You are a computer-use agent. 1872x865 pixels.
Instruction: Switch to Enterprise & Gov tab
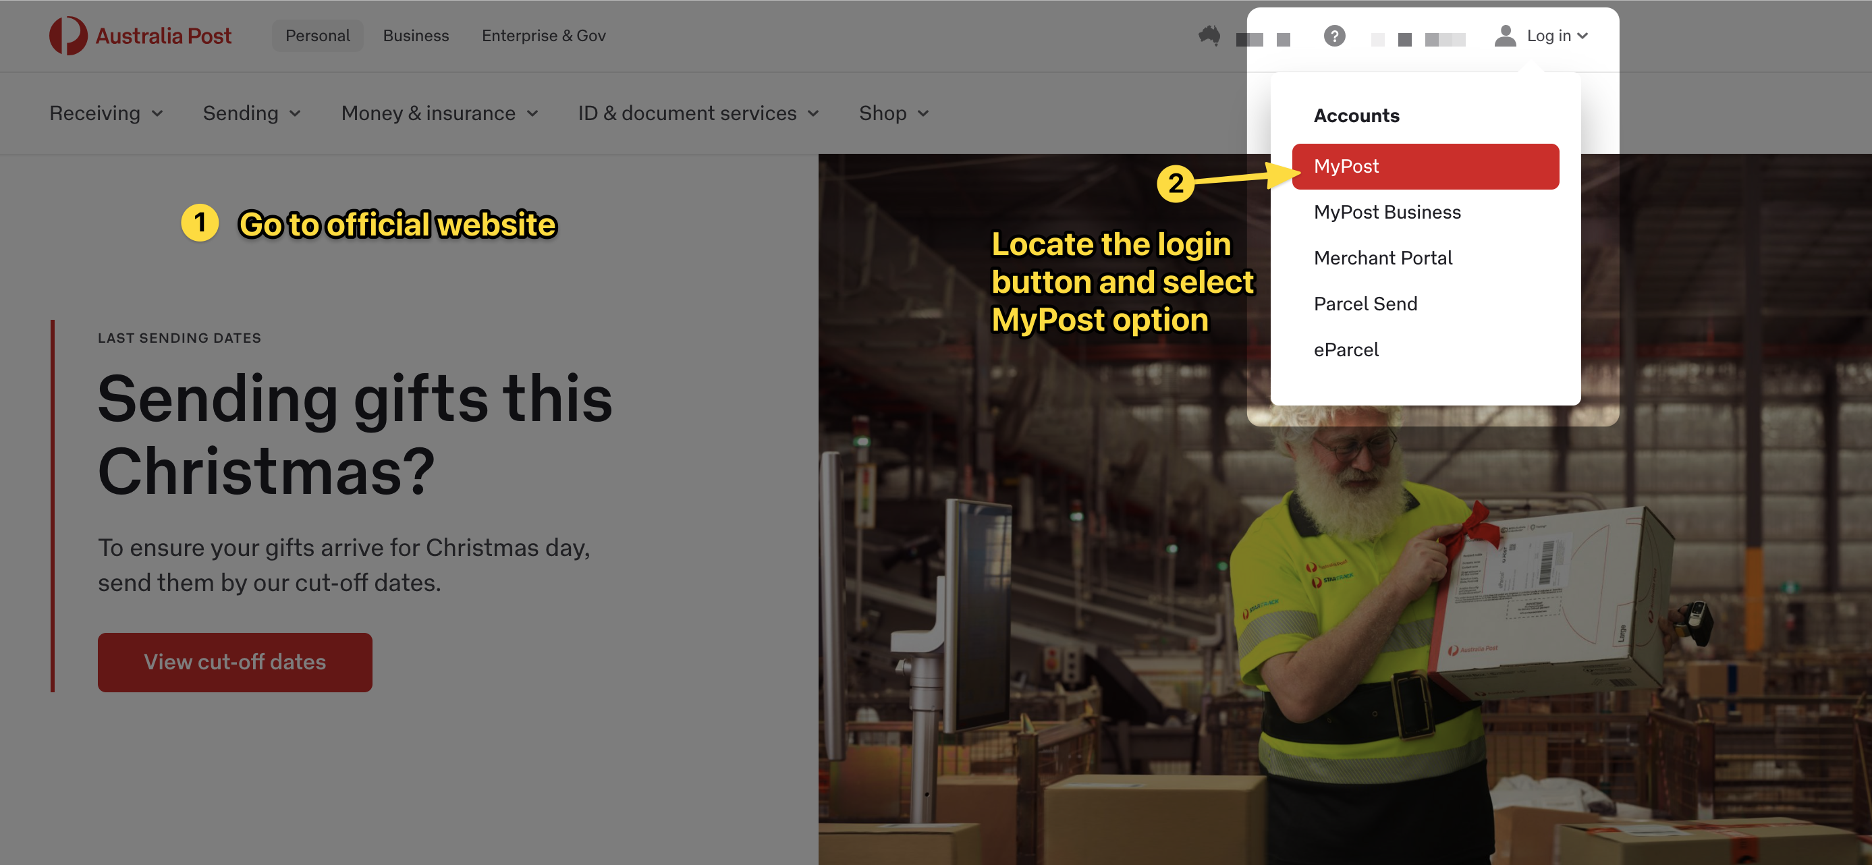(543, 36)
